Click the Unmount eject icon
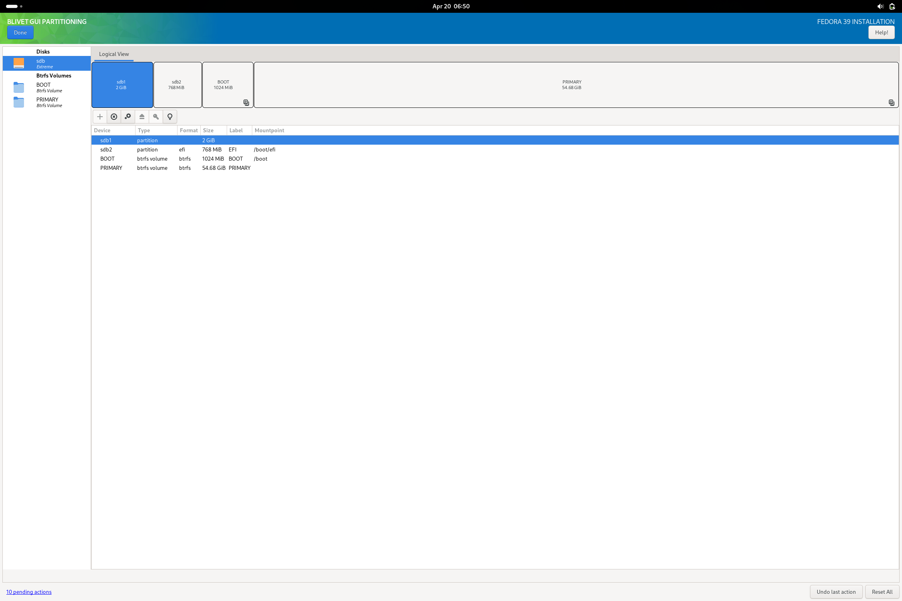Viewport: 902px width, 601px height. 142,117
